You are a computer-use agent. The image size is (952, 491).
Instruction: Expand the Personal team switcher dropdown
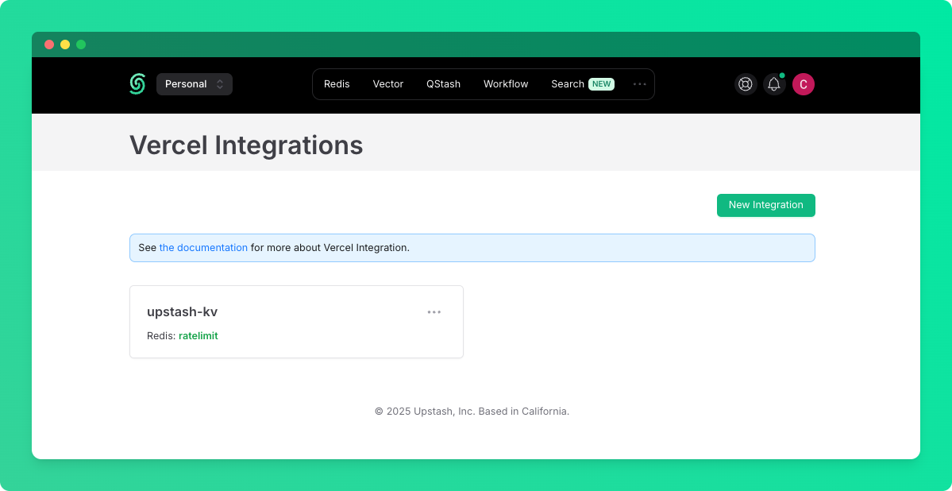[195, 84]
